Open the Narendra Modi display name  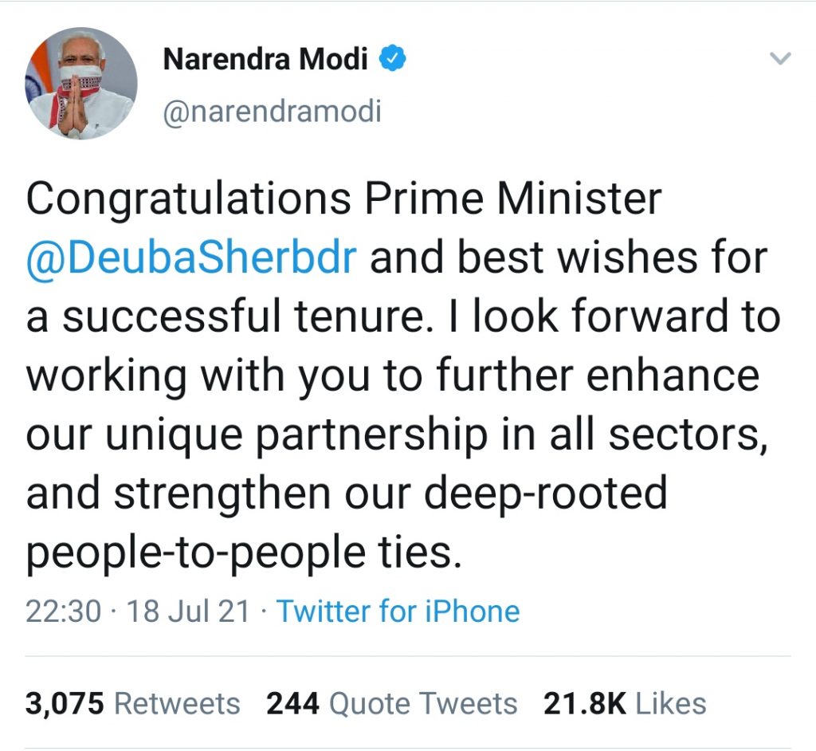tap(265, 58)
